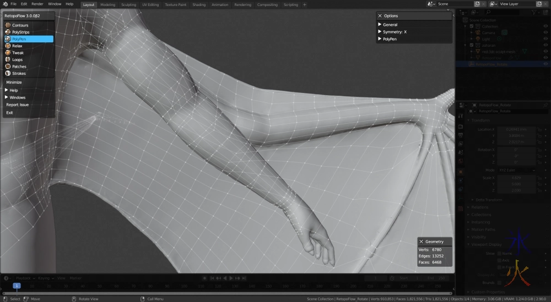This screenshot has height=302, width=551.
Task: Pick the Patches tool
Action: point(19,67)
